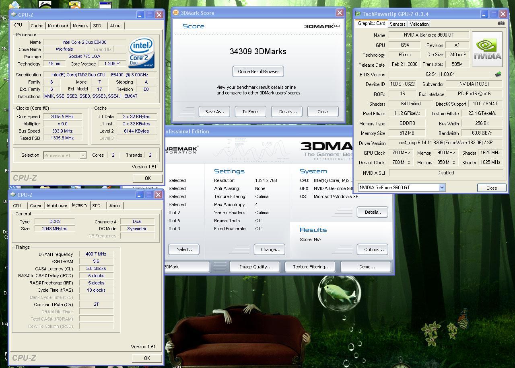Click Bandwidth value 60.8 GB/s

[x=482, y=133]
